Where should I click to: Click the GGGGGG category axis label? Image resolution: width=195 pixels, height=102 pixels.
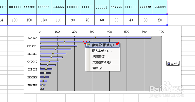(32, 62)
